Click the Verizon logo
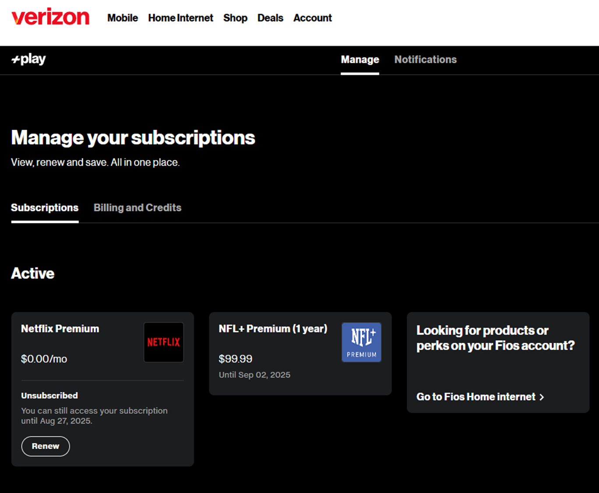 [x=50, y=17]
